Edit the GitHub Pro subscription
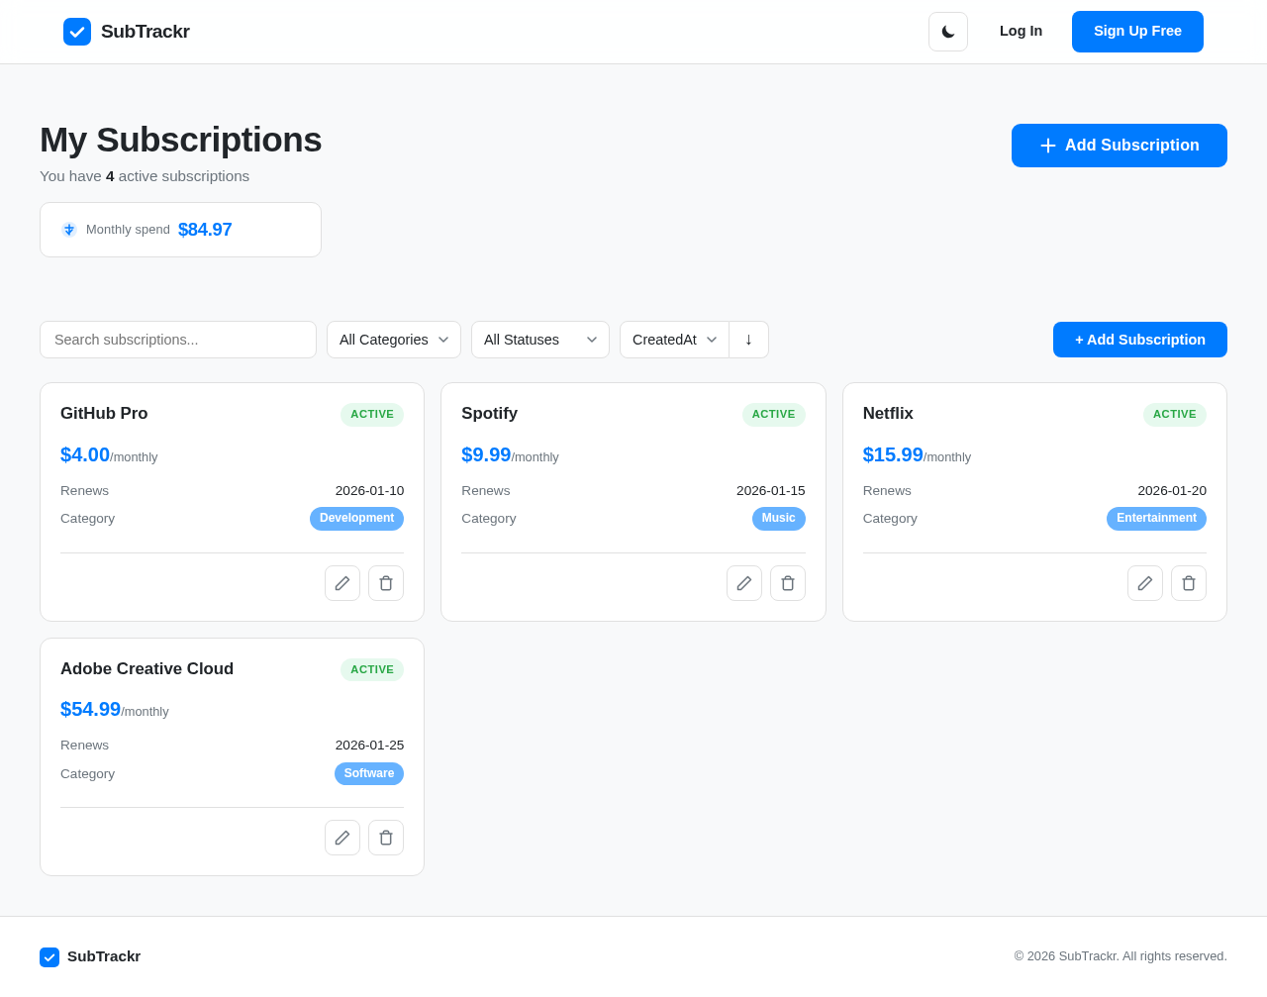Screen dimensions: 1267x997 tap(342, 583)
